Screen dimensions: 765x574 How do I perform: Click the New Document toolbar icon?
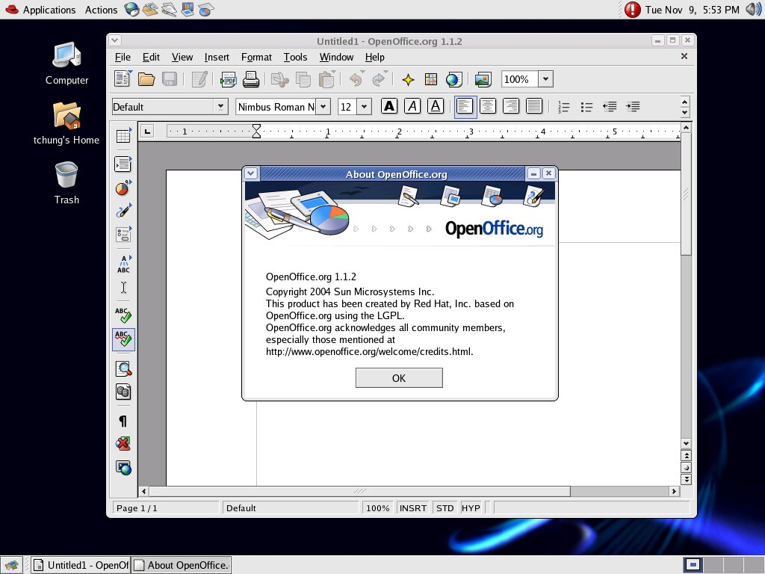point(122,79)
